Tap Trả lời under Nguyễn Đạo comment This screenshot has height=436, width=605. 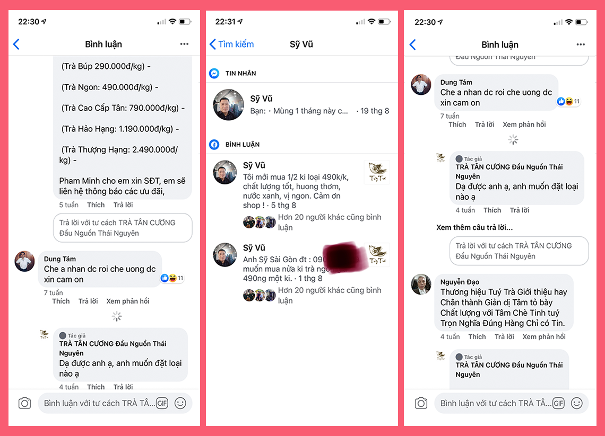click(x=504, y=336)
